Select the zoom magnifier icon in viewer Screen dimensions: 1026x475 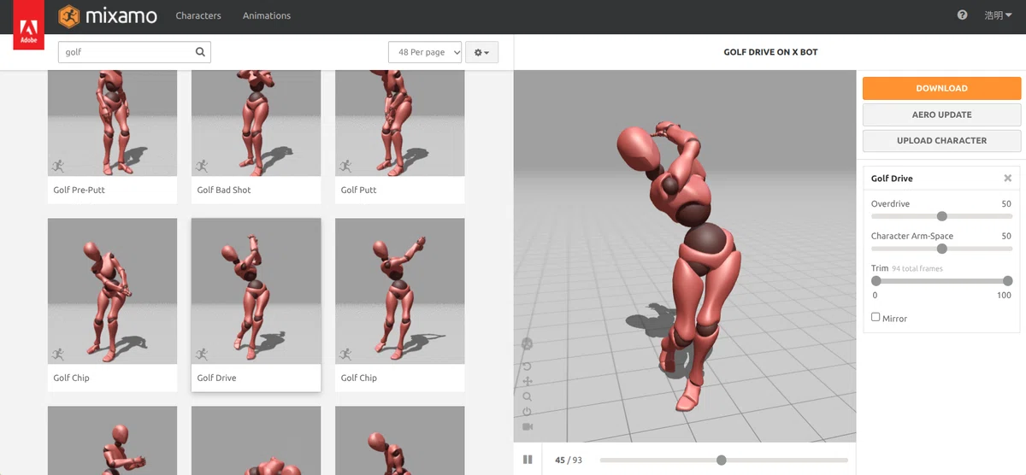(527, 396)
